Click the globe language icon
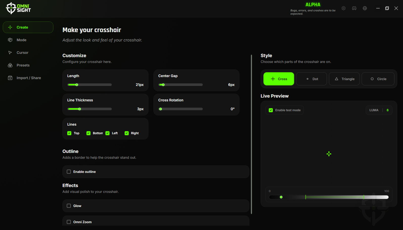Image resolution: width=403 pixels, height=230 pixels. click(365, 8)
